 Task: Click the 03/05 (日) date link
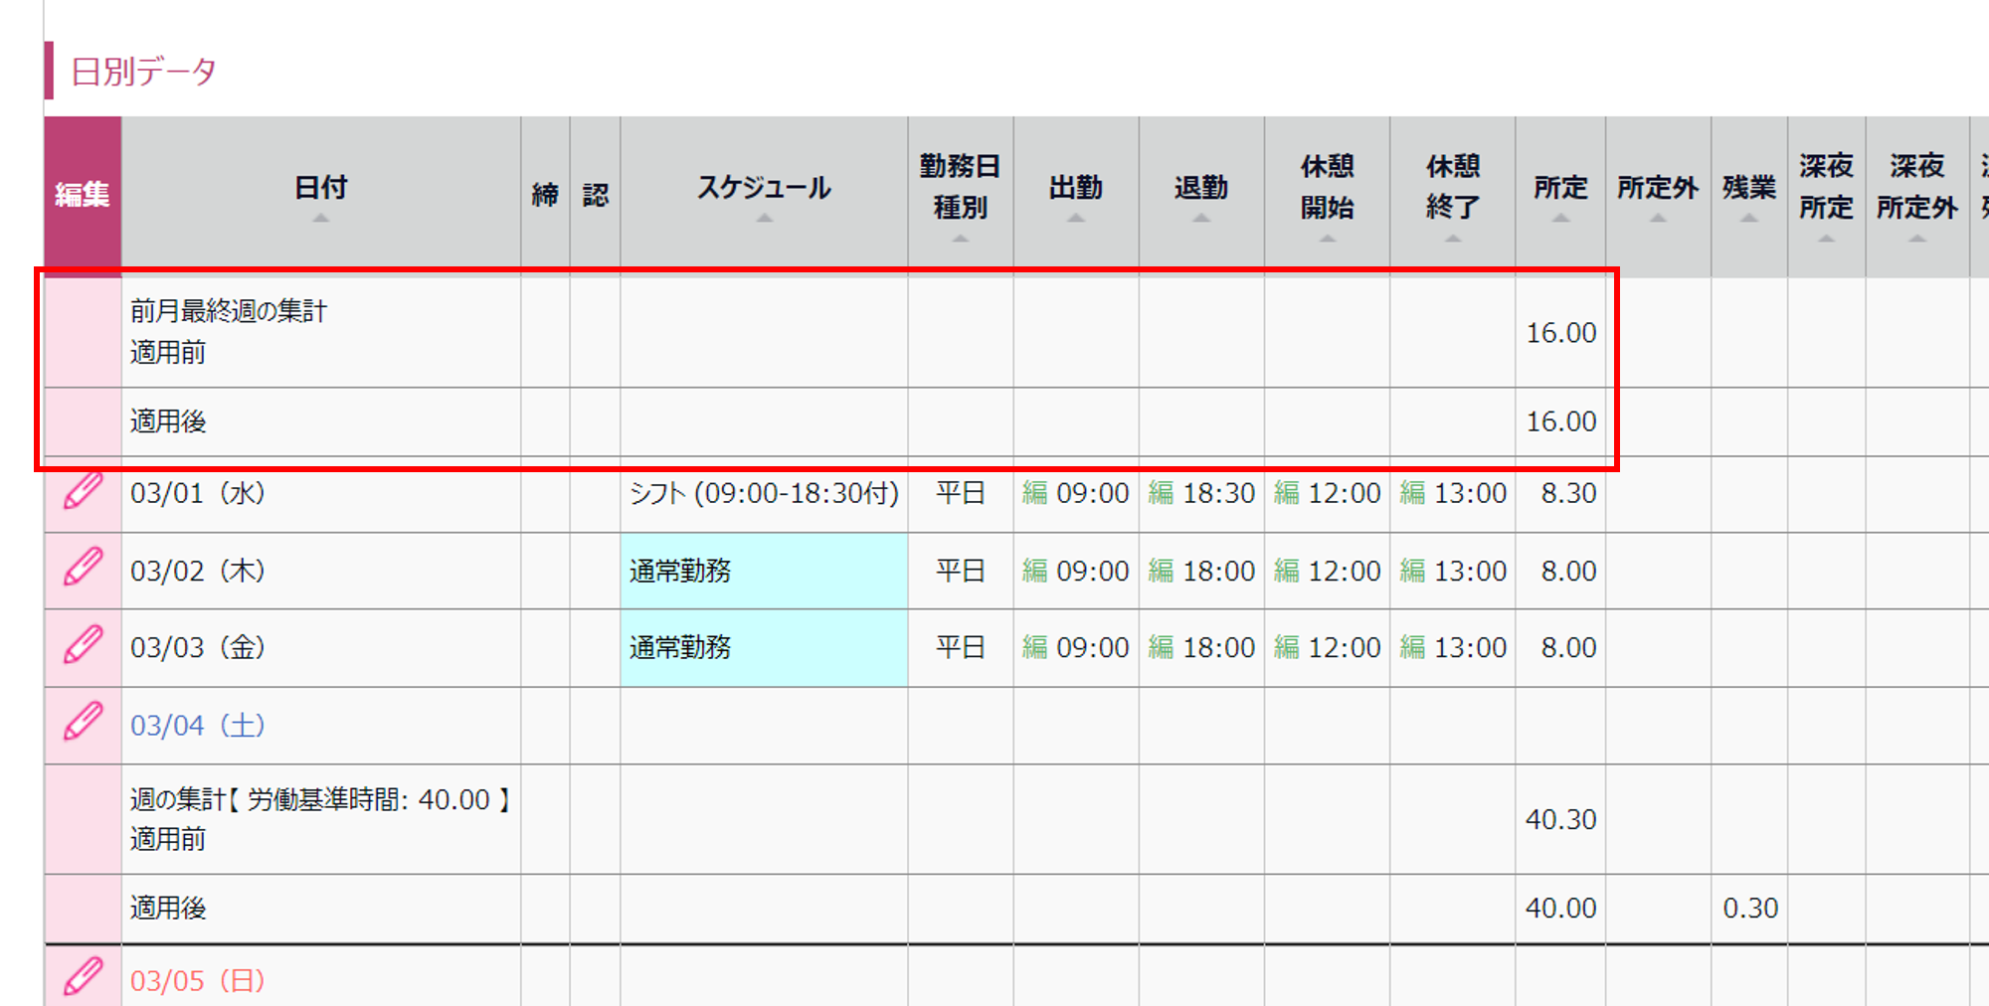(x=197, y=981)
